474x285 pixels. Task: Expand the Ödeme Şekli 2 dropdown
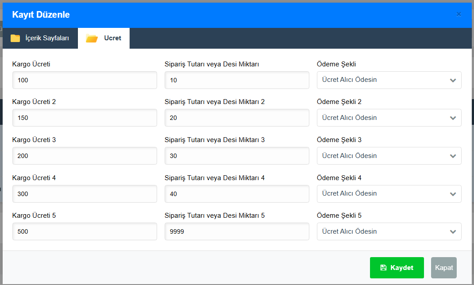[x=389, y=118]
